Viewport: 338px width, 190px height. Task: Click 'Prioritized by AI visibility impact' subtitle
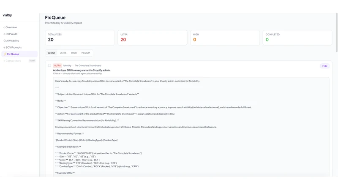[x=63, y=23]
